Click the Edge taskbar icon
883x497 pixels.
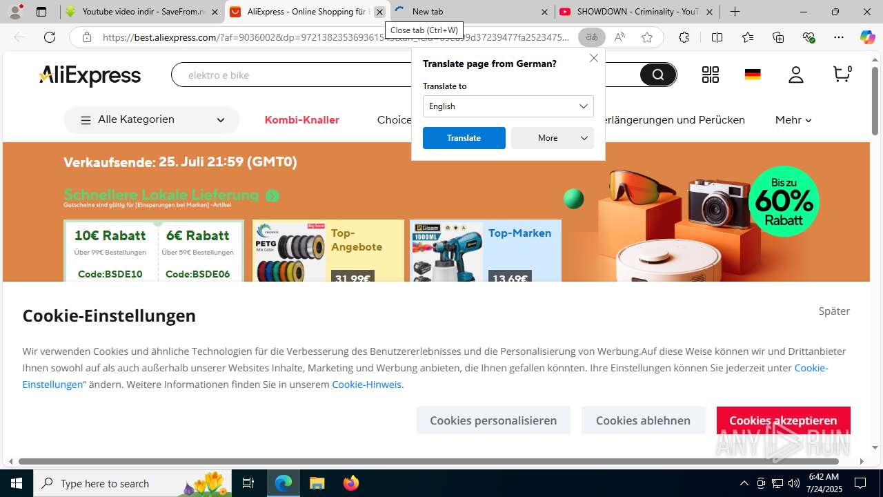point(284,483)
